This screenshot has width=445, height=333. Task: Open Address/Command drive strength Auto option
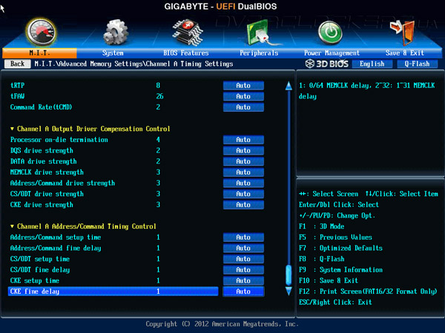point(243,183)
